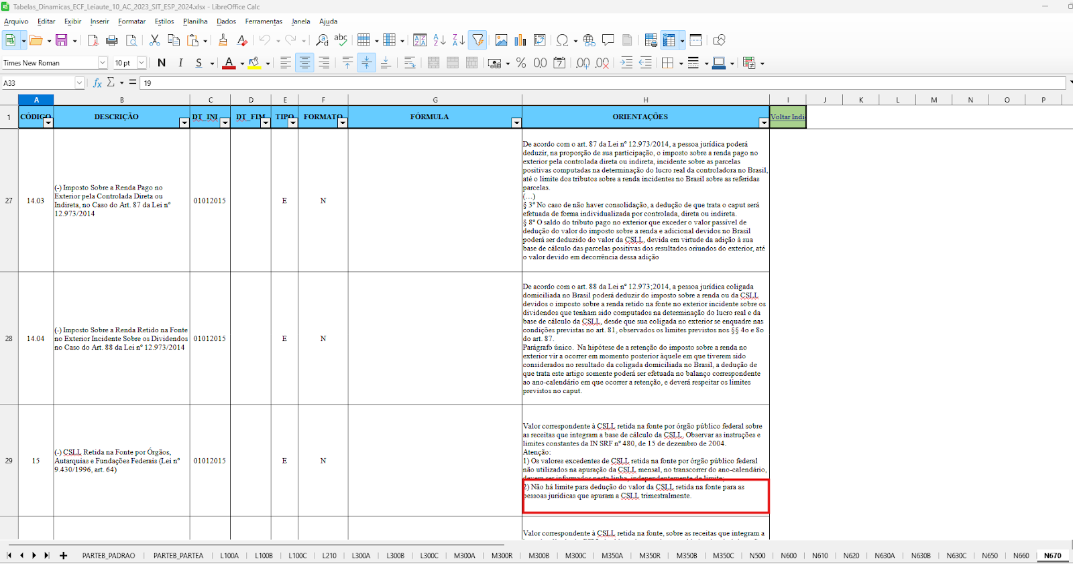The image size is (1073, 564).
Task: Sort descending Z to A
Action: click(x=458, y=40)
